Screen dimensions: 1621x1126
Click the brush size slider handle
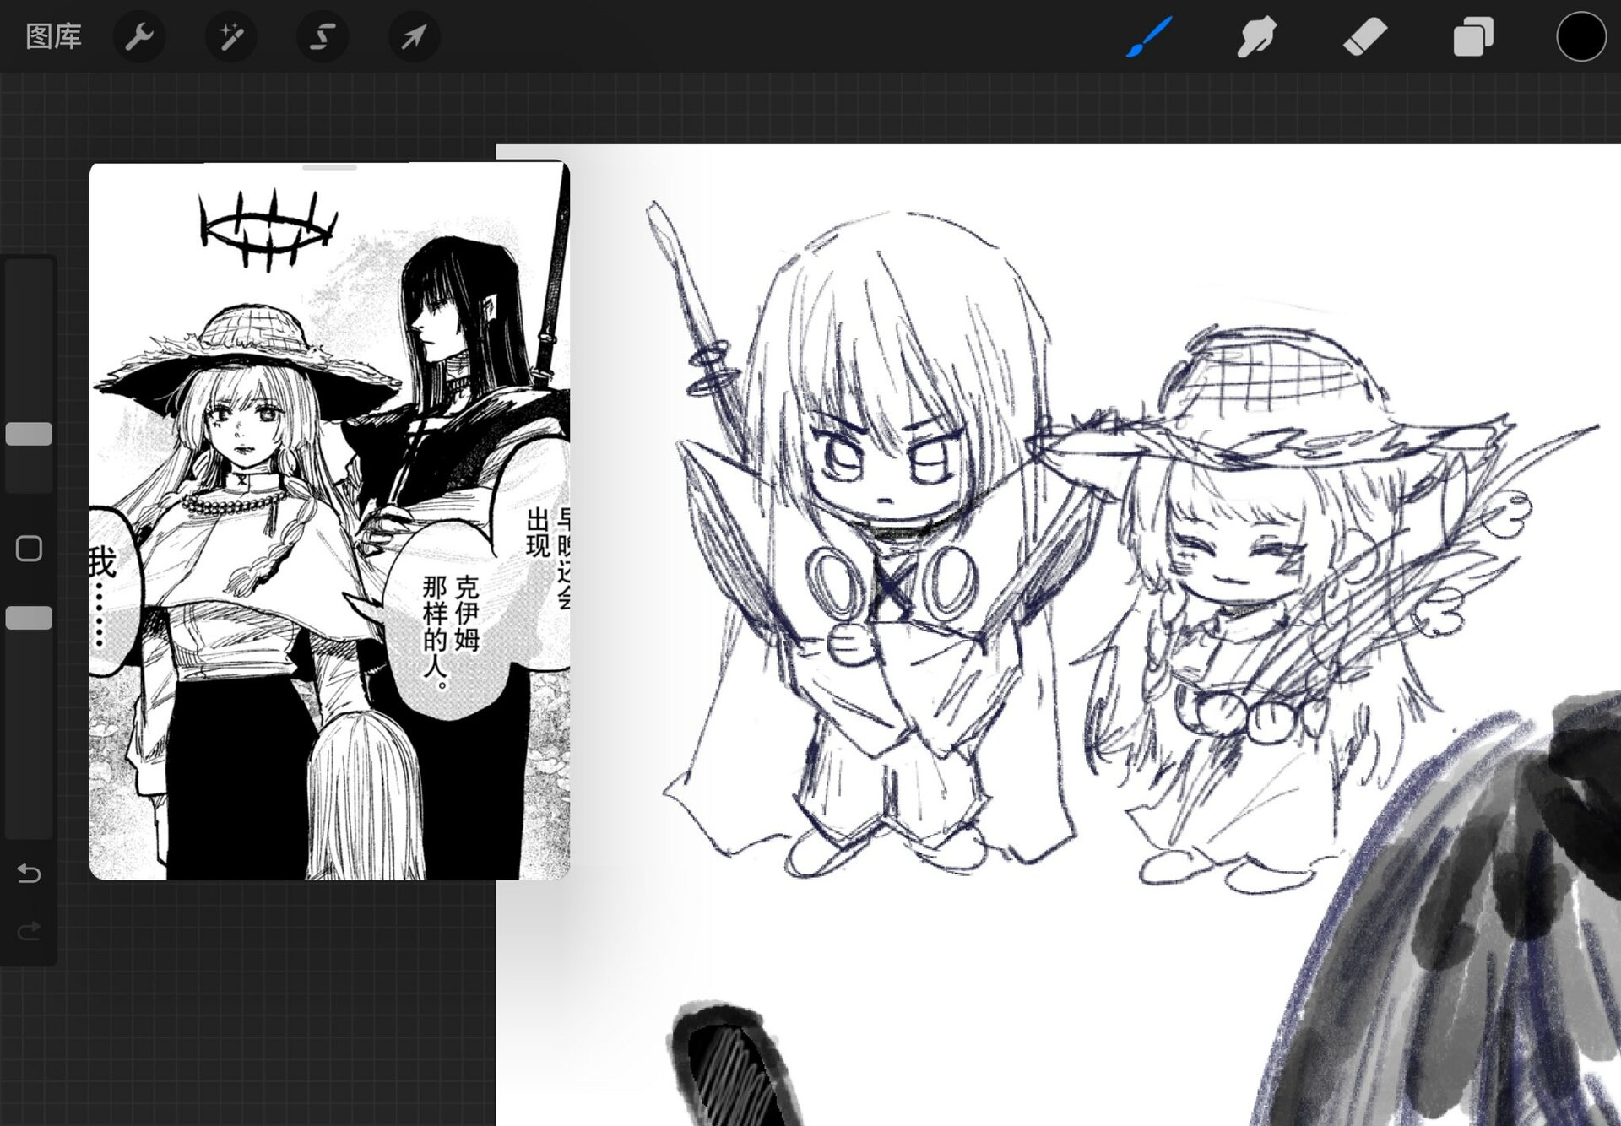pyautogui.click(x=29, y=434)
